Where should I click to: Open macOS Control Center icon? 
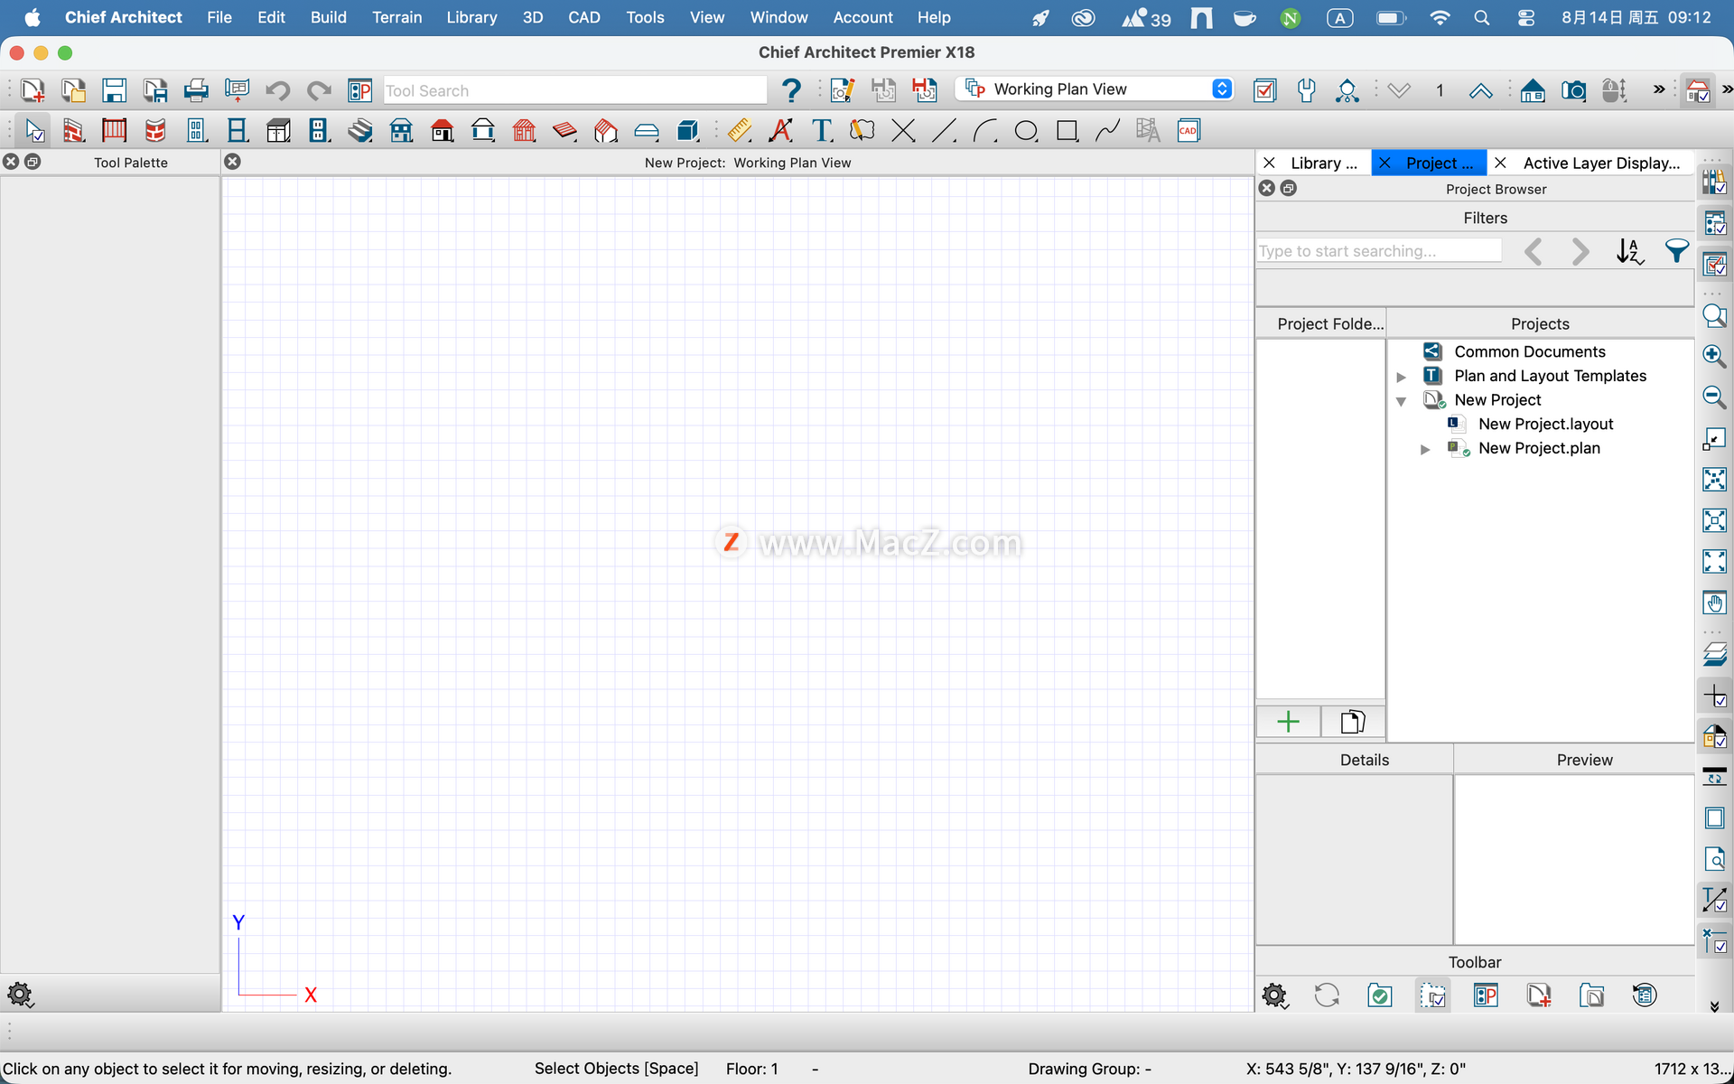click(x=1526, y=17)
